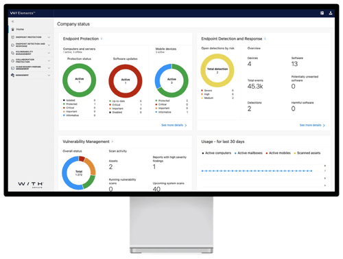Open Management sidebar label
The width and height of the screenshot is (343, 259).
point(22,75)
